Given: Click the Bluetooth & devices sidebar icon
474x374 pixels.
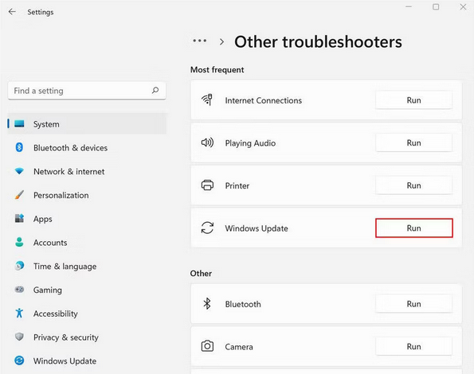Looking at the screenshot, I should (19, 147).
